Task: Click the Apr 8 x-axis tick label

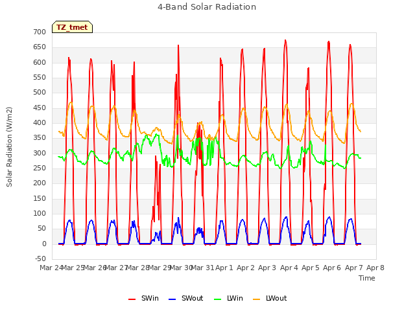Action: [375, 268]
